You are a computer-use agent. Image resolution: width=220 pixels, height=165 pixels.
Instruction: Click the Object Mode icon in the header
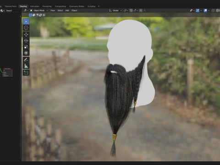click(x=31, y=11)
